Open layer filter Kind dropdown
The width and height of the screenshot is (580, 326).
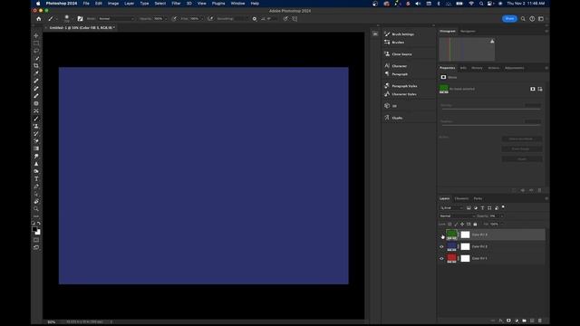451,207
